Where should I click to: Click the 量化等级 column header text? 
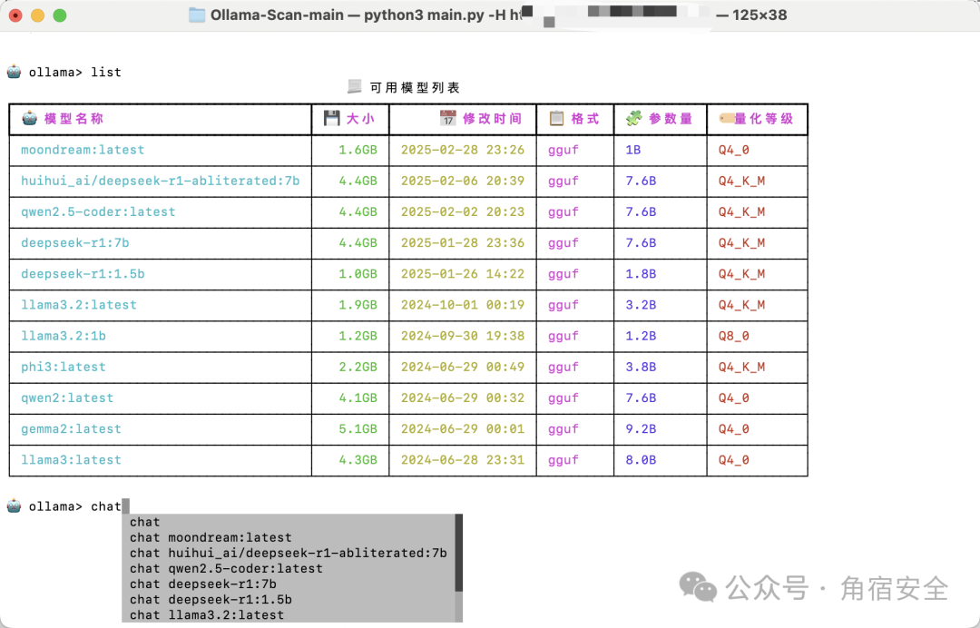tap(764, 119)
